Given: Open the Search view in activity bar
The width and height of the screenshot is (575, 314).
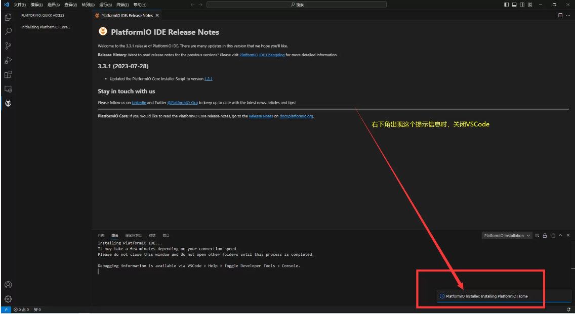Looking at the screenshot, I should coord(8,31).
